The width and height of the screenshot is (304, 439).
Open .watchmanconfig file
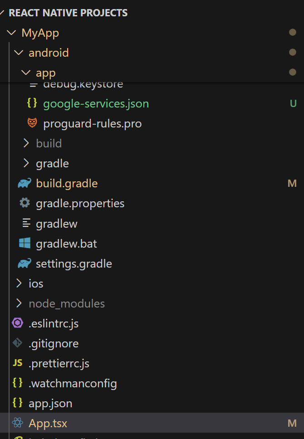tap(73, 384)
